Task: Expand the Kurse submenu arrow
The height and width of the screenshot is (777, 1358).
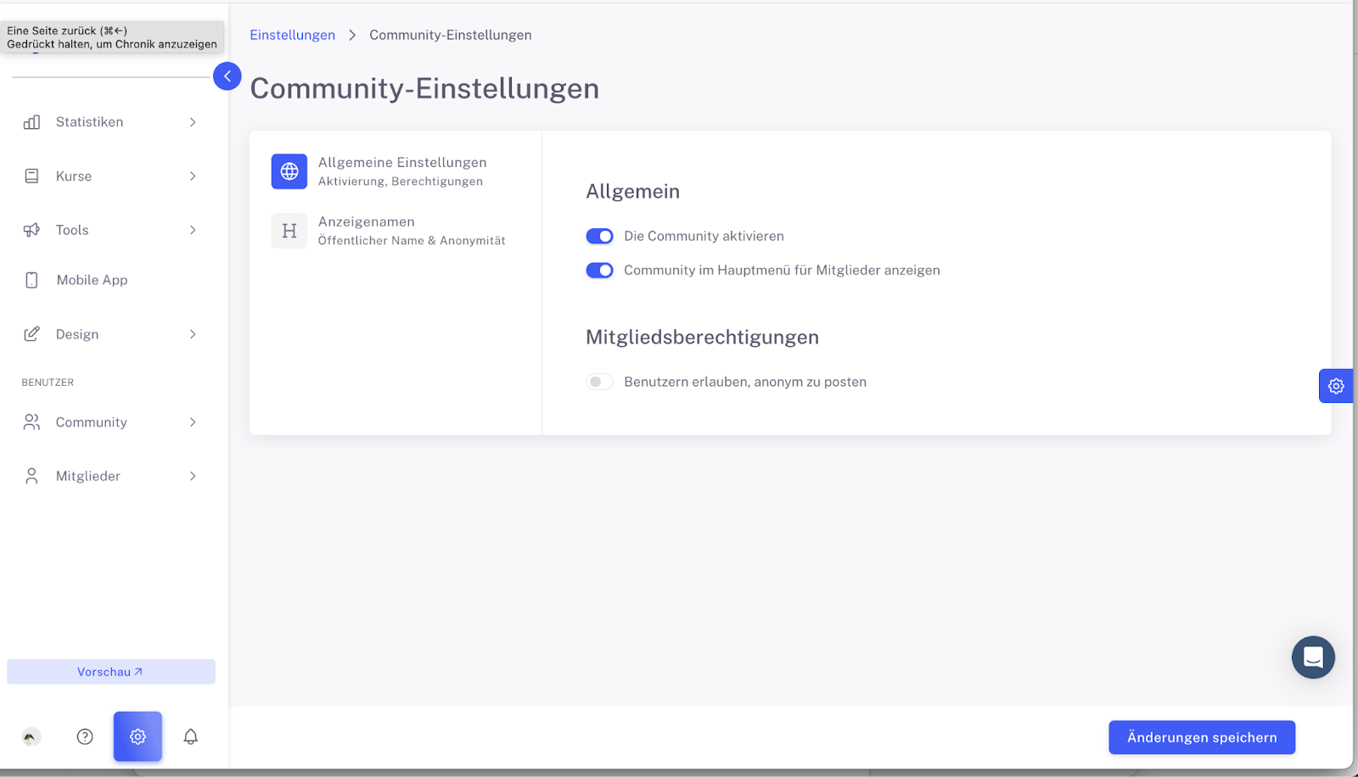Action: [193, 176]
